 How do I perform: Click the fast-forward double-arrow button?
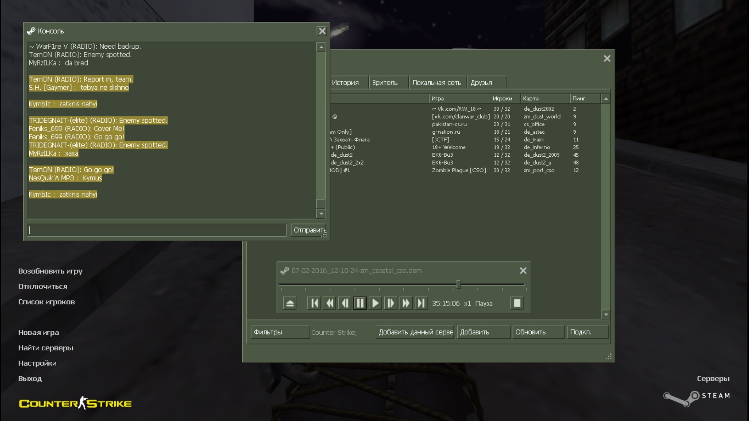tap(406, 303)
